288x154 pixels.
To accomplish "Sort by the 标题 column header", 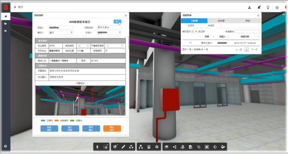I will click(x=208, y=36).
